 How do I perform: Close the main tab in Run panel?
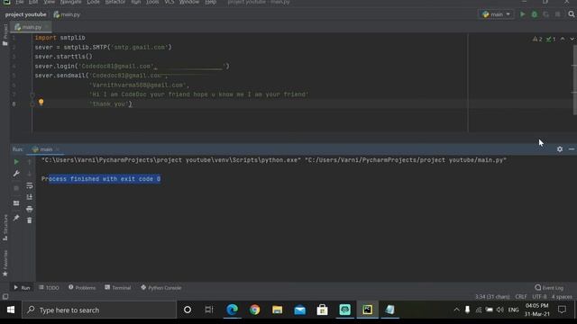pos(58,149)
